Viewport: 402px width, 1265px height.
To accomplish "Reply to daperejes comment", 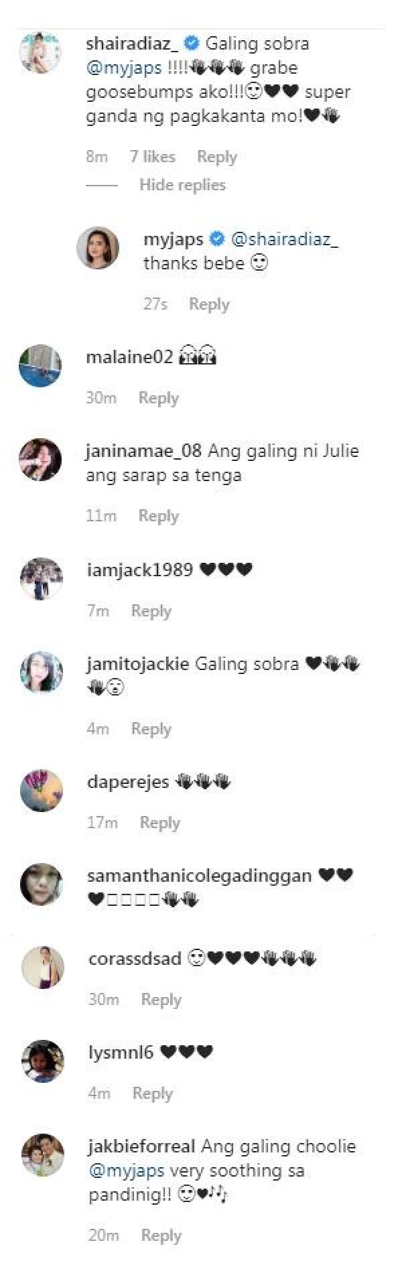I will [x=160, y=823].
